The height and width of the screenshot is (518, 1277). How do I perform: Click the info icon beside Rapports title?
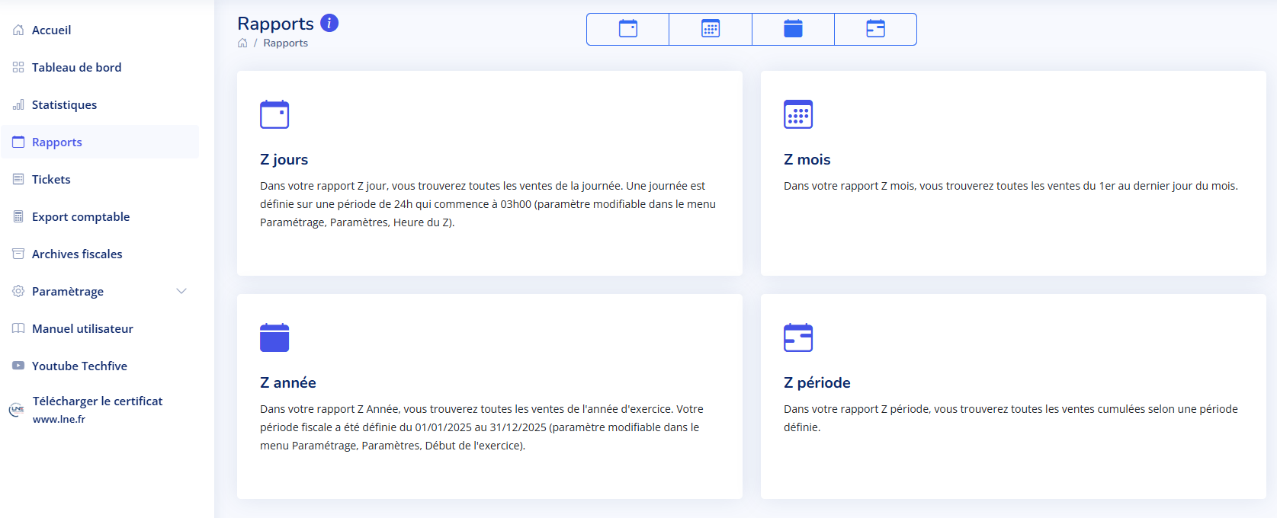[329, 23]
